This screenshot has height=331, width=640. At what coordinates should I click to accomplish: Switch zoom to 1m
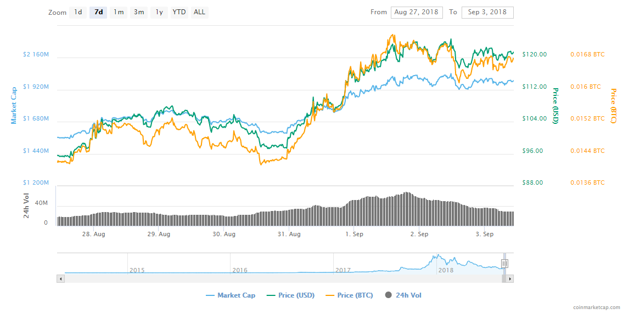click(119, 12)
